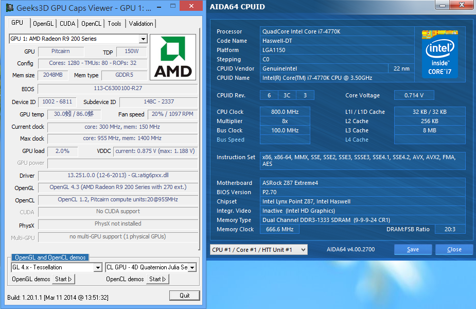Switch to the GPU tab
The height and width of the screenshot is (309, 476).
pyautogui.click(x=17, y=23)
